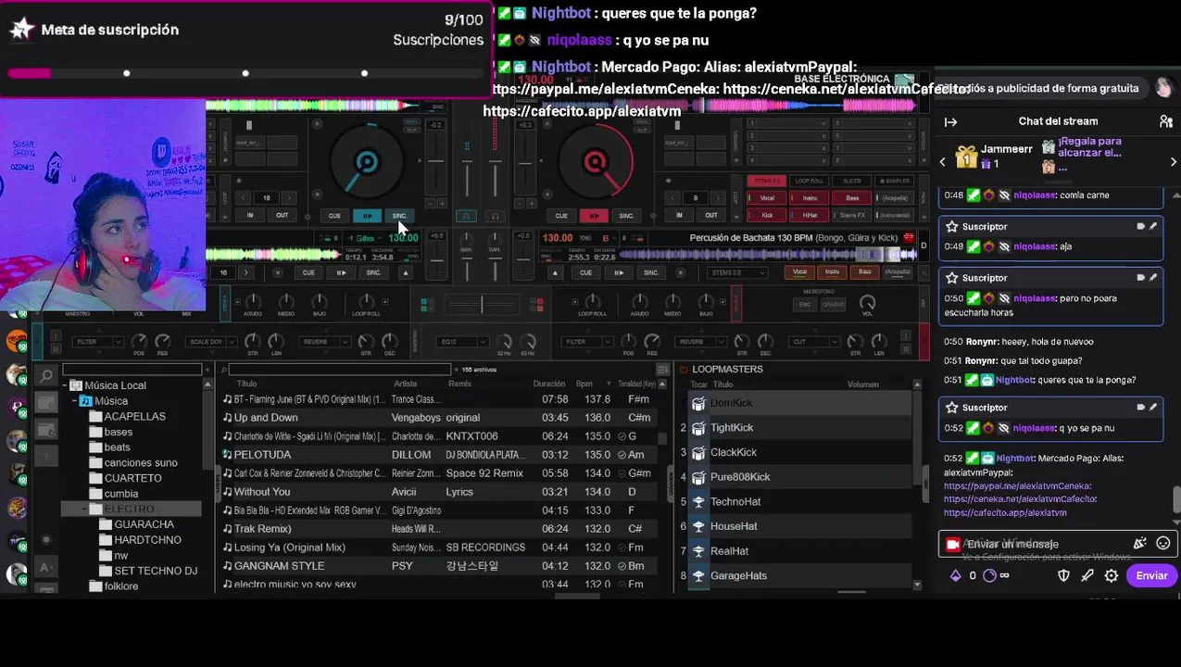Click left deck loop OUT button

pos(282,215)
